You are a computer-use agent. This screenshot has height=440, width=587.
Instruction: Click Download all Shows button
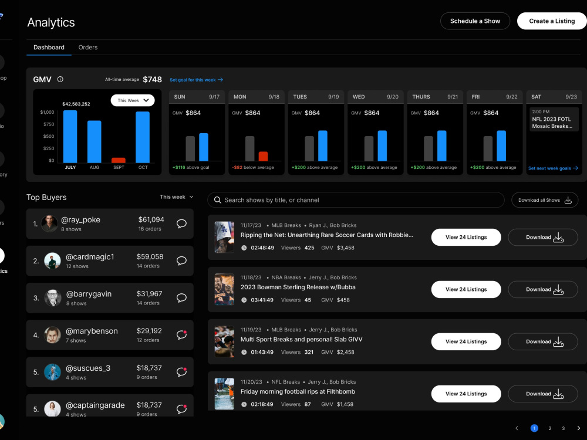[545, 200]
